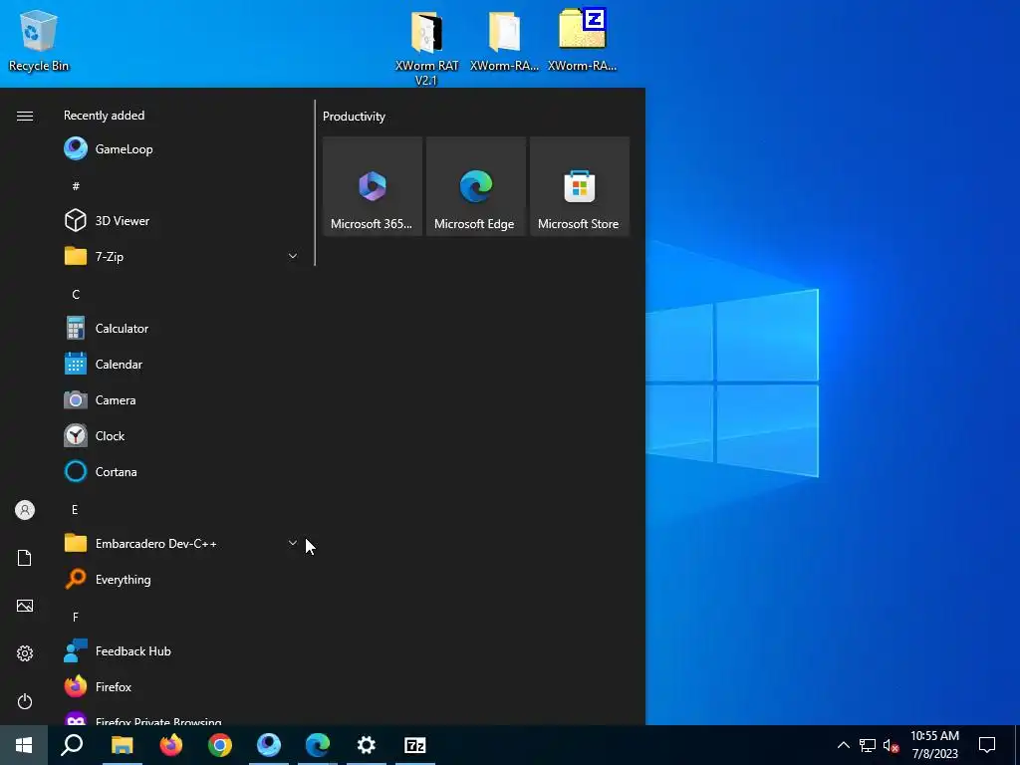Viewport: 1020px width, 765px height.
Task: Open the 7-Zip folder entry
Action: [181, 256]
